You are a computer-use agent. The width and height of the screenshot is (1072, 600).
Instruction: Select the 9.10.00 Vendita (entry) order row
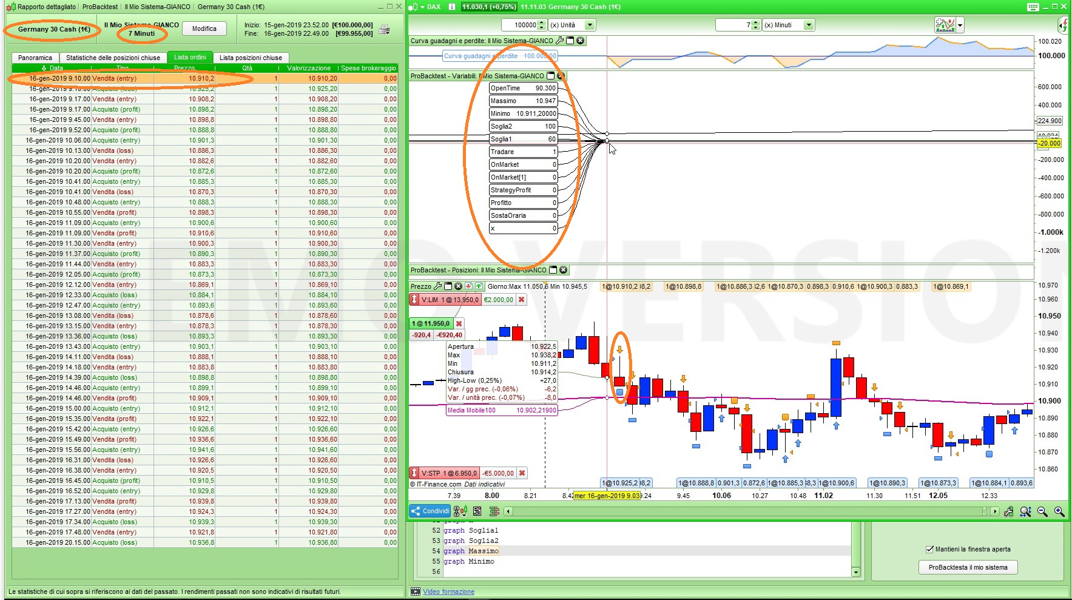(x=205, y=78)
